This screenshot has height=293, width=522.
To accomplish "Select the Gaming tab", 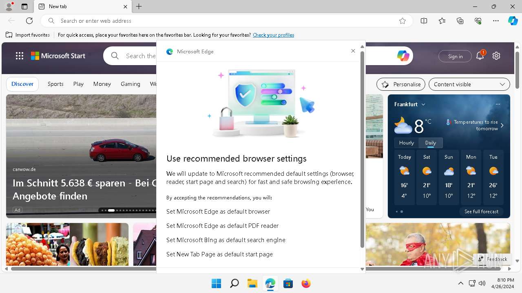I will 130,84.
